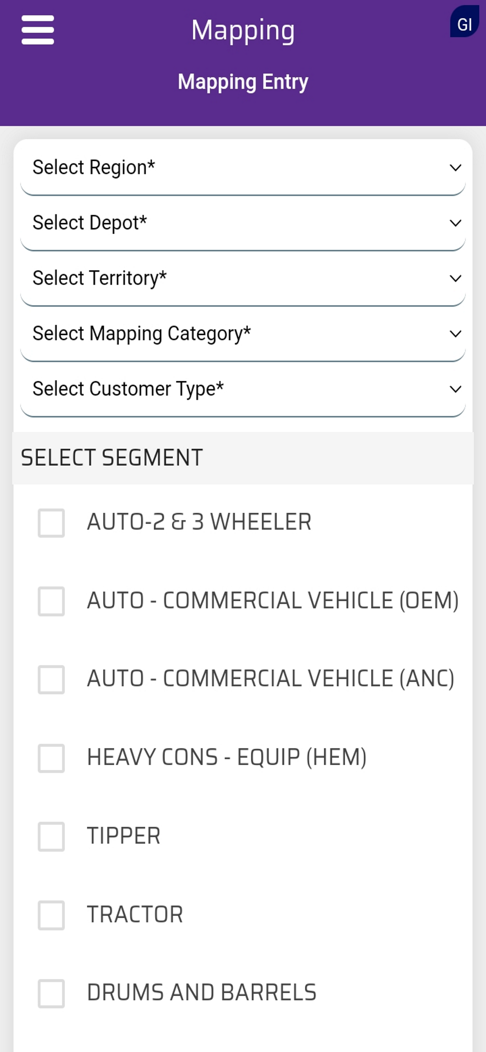Select the HEAVY CONS - EQUIP (HEM) checkbox
This screenshot has height=1052, width=486.
tap(52, 758)
